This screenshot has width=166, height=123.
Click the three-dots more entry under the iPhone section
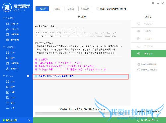click(x=8, y=108)
